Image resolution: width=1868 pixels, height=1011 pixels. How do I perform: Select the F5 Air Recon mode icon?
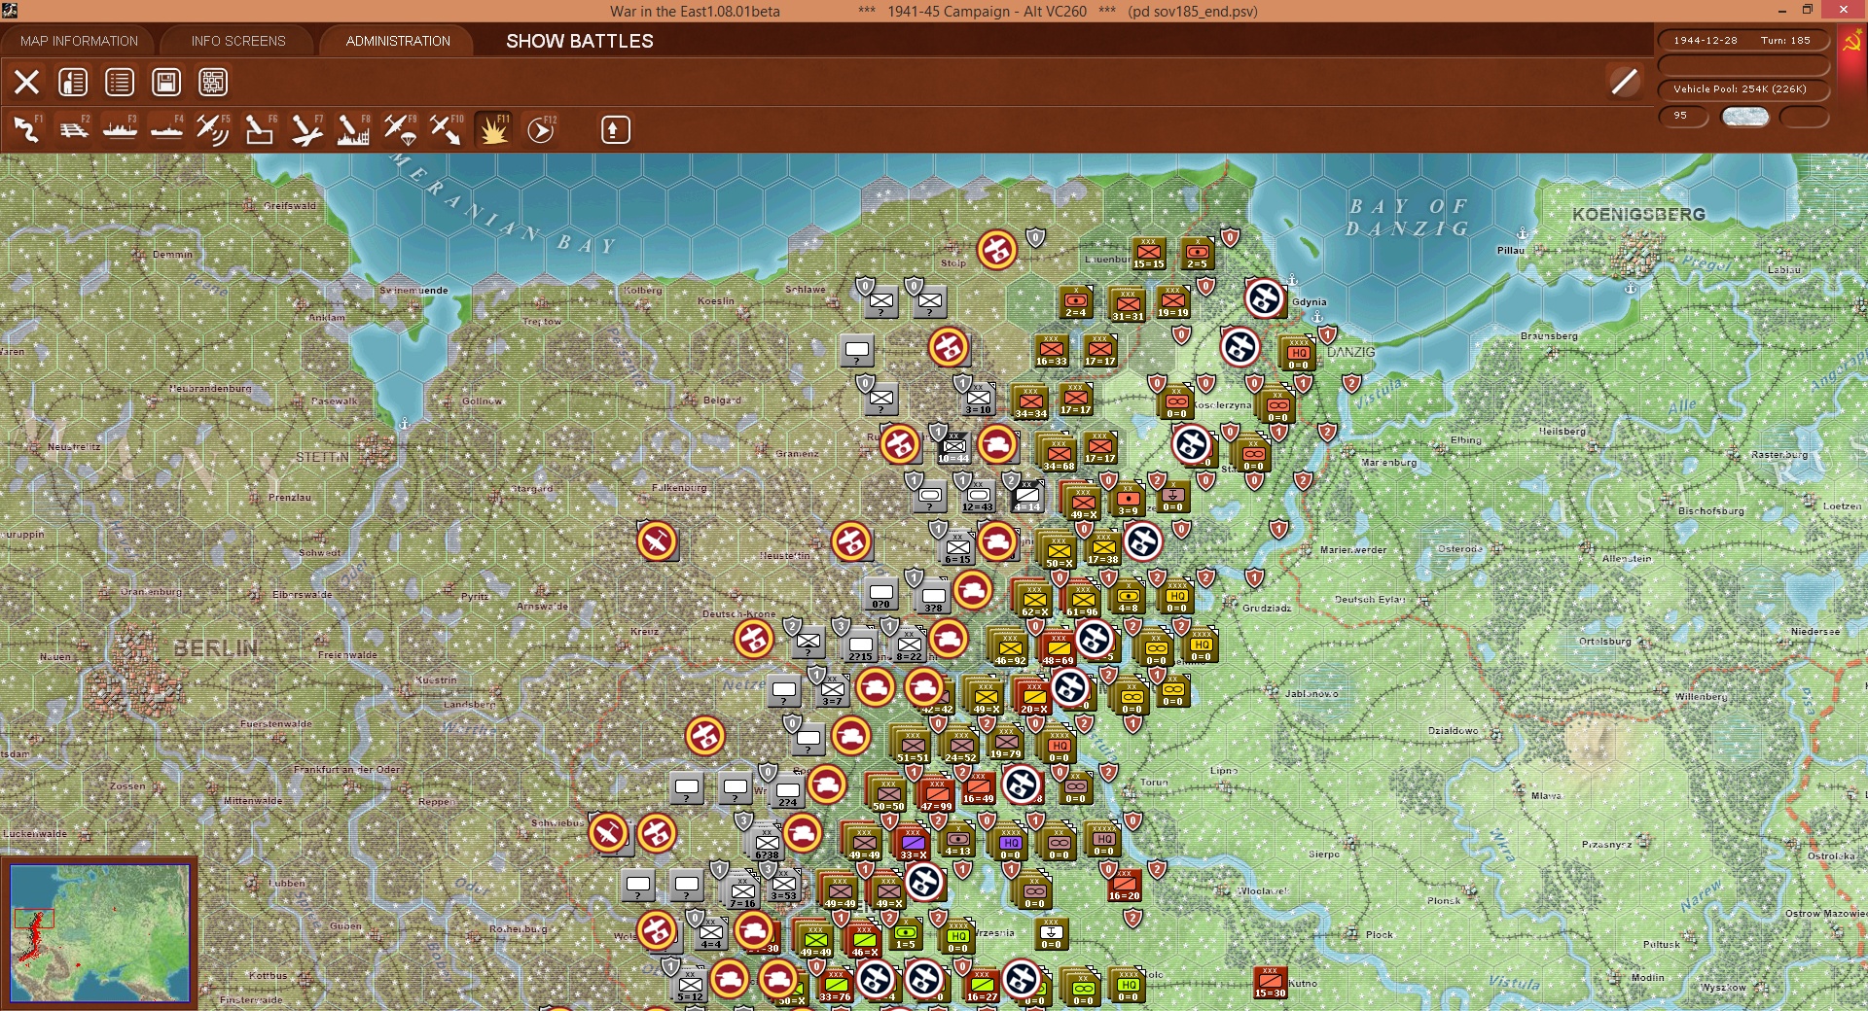coord(213,129)
